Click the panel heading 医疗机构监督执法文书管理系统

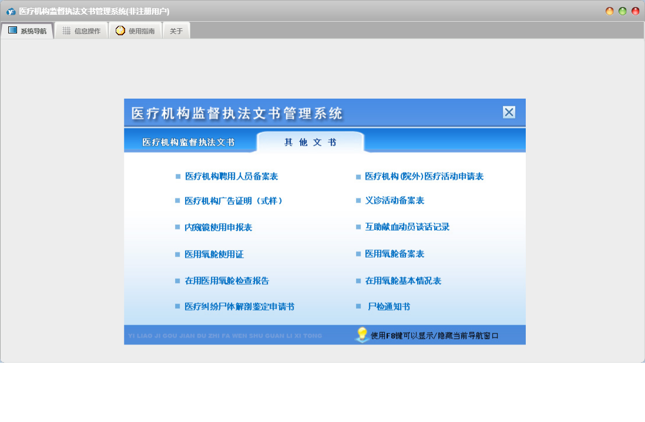click(237, 113)
